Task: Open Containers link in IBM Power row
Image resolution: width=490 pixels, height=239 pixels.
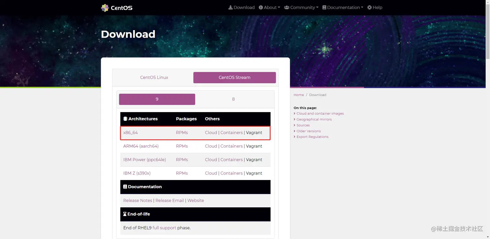Action: [231, 160]
